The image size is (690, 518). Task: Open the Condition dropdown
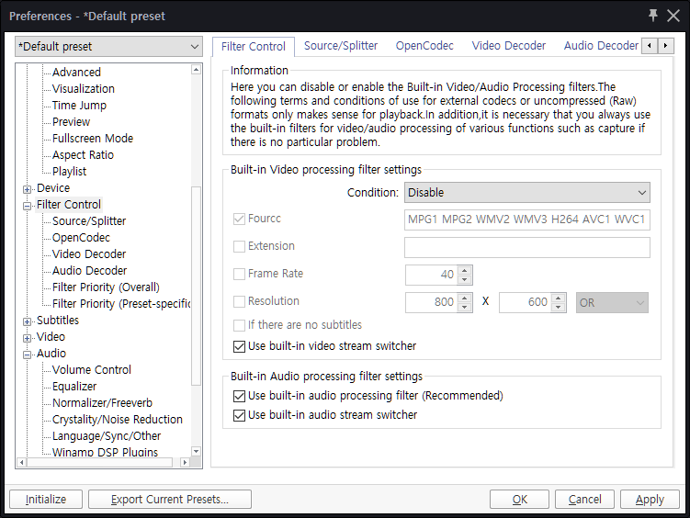pos(526,193)
